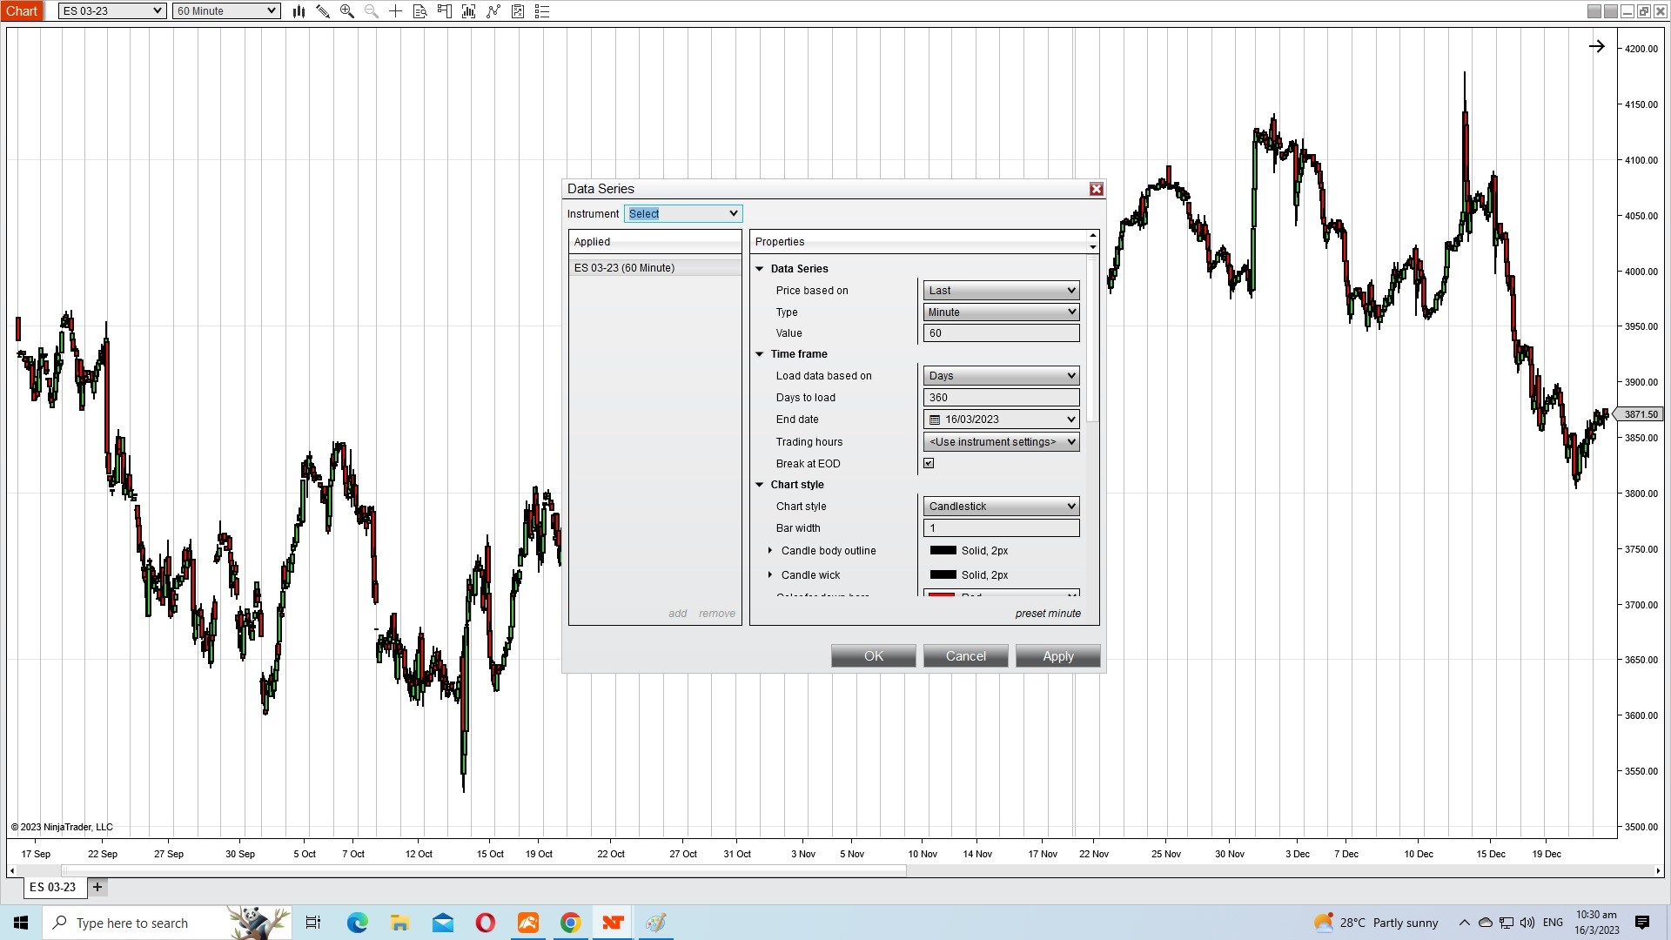
Task: Toggle the Break at EOD checkbox
Action: click(929, 464)
